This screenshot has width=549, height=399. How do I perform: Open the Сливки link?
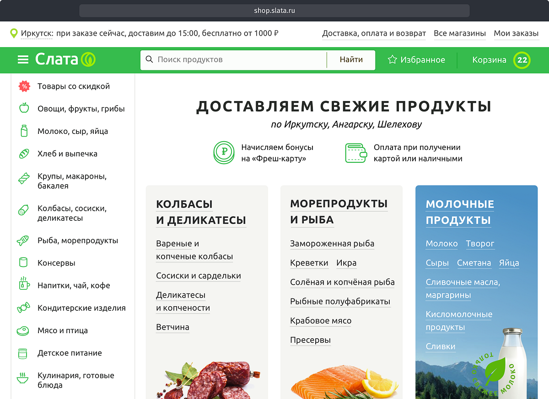click(441, 346)
